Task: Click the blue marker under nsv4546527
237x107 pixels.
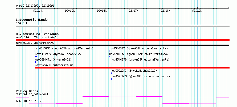Action: (x=109, y=51)
